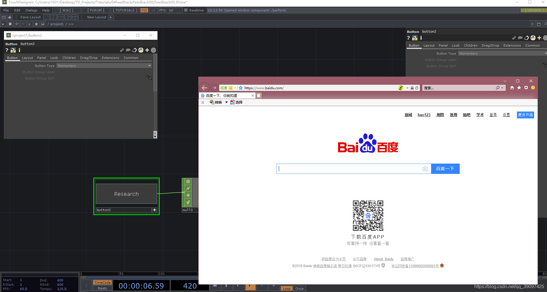The height and width of the screenshot is (292, 547).
Task: Click the home icon in the path bar
Action: [x=43, y=24]
